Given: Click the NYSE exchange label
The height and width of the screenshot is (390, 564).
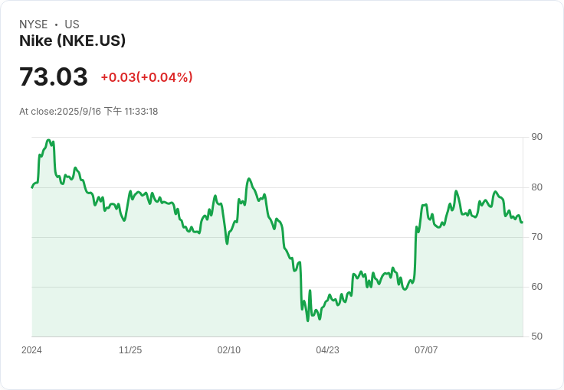Looking at the screenshot, I should [x=34, y=24].
